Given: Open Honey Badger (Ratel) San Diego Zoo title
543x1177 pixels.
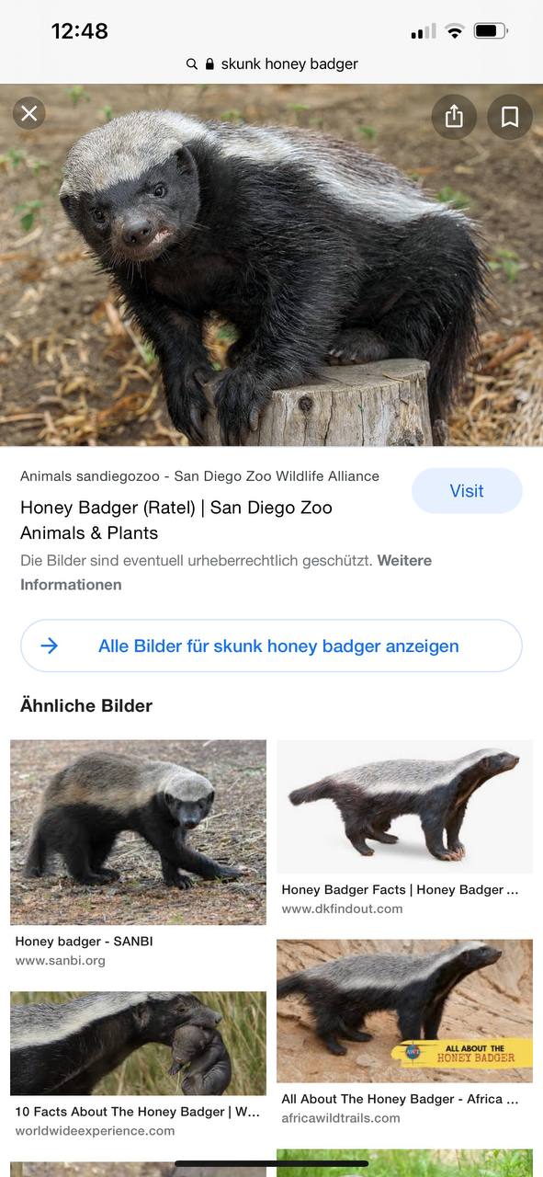Looking at the screenshot, I should 176,520.
